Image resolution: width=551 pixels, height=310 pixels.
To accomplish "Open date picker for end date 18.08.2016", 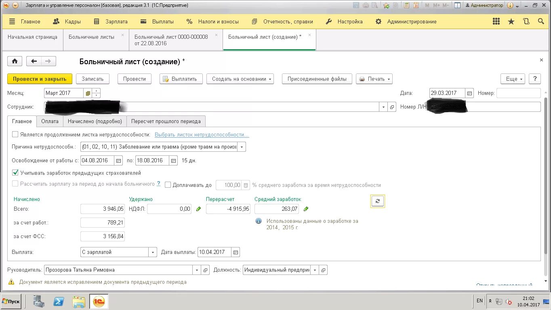I will coord(173,161).
